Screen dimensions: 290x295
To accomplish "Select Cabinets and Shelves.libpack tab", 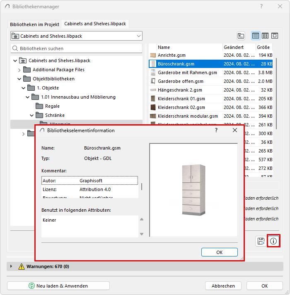I will (95, 24).
